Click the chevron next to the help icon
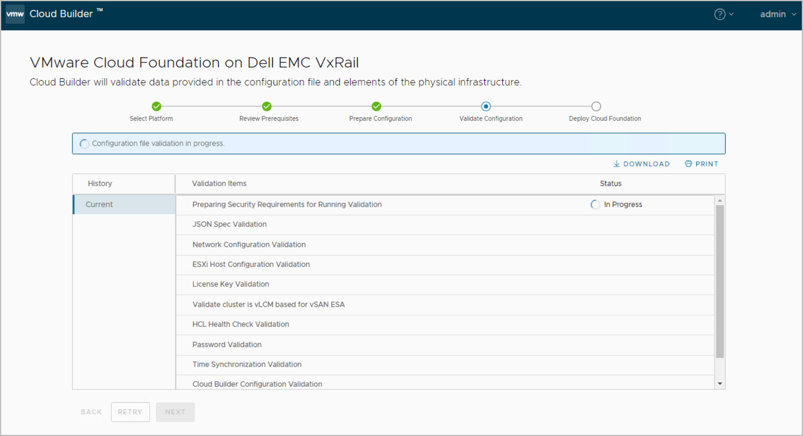803x436 pixels. click(x=731, y=14)
